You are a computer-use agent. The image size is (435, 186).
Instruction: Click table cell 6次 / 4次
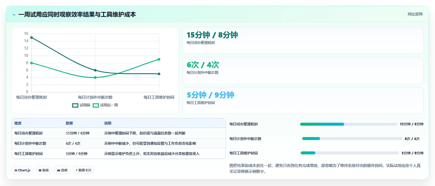coord(73,144)
